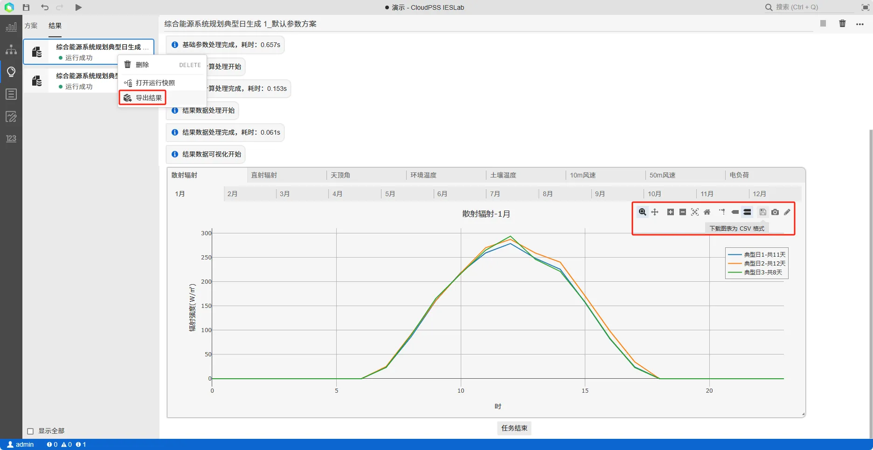Select the 7月 month tab

pos(513,194)
